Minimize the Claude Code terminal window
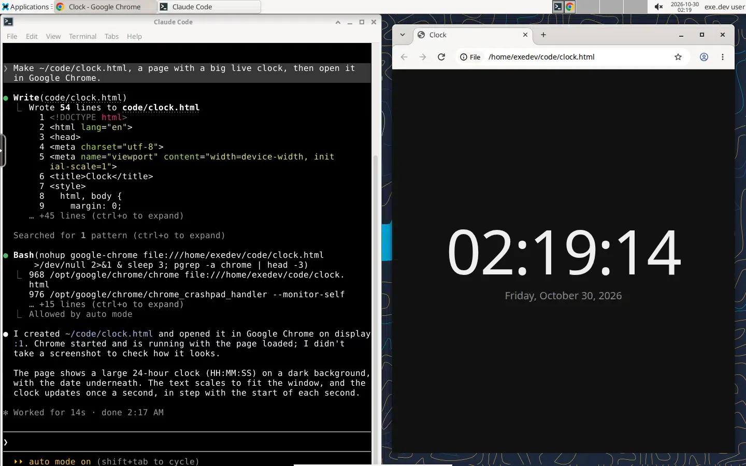746x466 pixels. coord(350,22)
